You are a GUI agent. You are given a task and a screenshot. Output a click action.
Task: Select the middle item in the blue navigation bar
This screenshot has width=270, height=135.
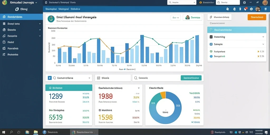64,9
